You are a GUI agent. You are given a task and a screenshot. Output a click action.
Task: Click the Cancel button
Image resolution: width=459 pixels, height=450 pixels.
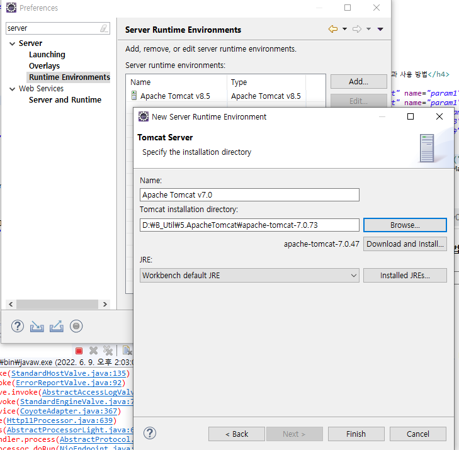[417, 434]
